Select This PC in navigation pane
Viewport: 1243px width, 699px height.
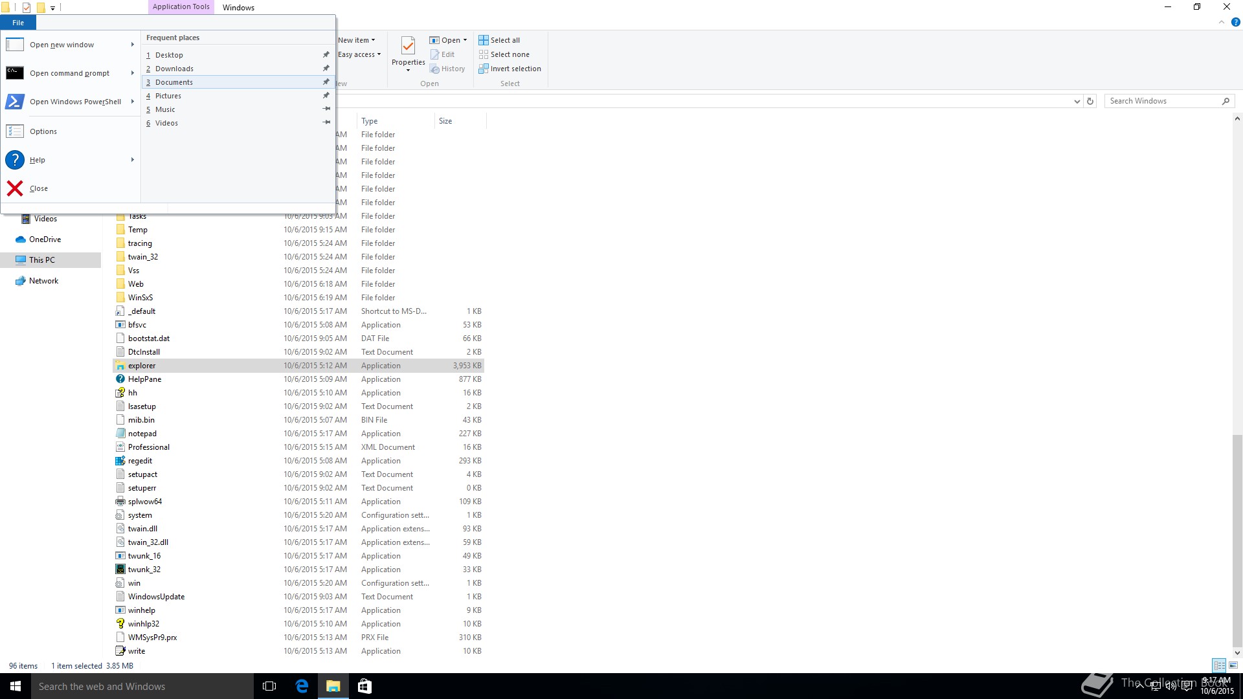pos(50,260)
